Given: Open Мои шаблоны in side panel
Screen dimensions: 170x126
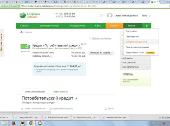Looking at the screenshot, I should click(129, 63).
